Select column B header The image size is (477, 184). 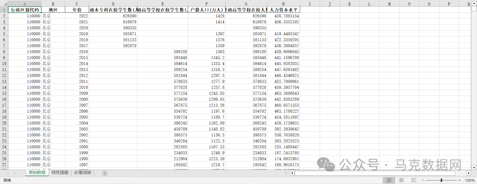pyautogui.click(x=53, y=4)
